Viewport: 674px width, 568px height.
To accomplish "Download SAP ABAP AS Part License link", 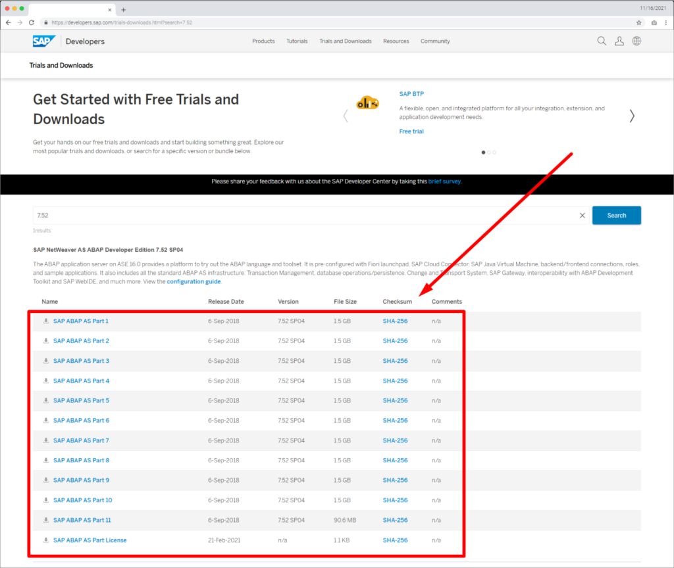I will (x=90, y=540).
